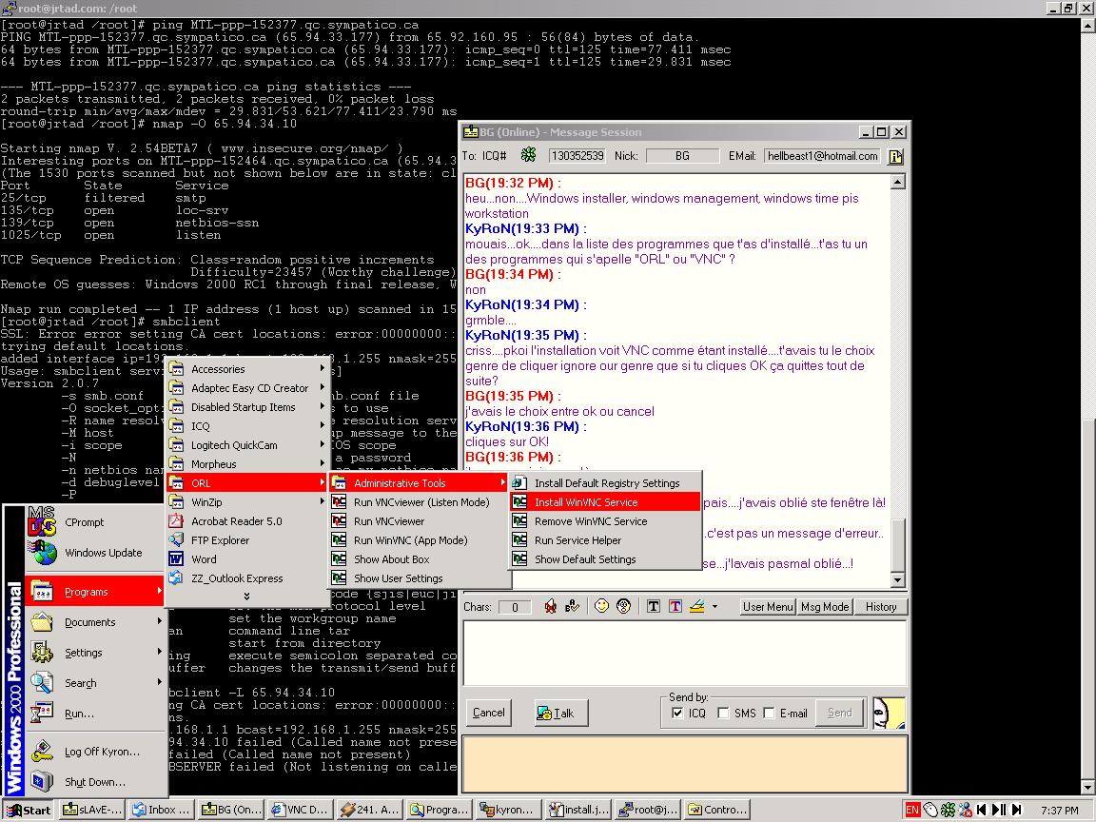1096x822 pixels.
Task: Tick the E-mail send-by checkbox
Action: [769, 714]
